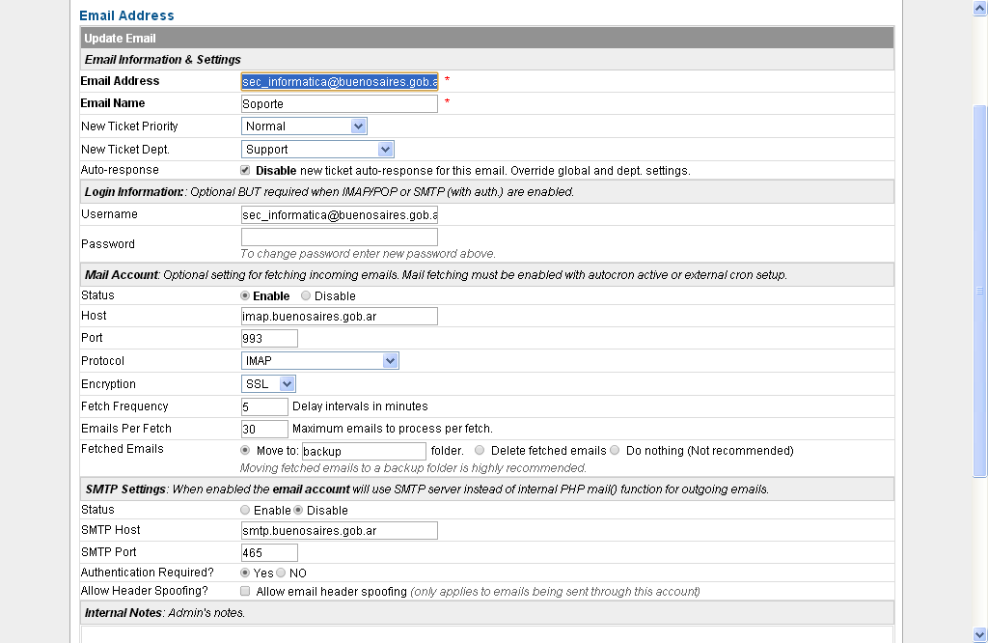
Task: Click the Host field imap.buenosaires.gob.ar
Action: 340,317
